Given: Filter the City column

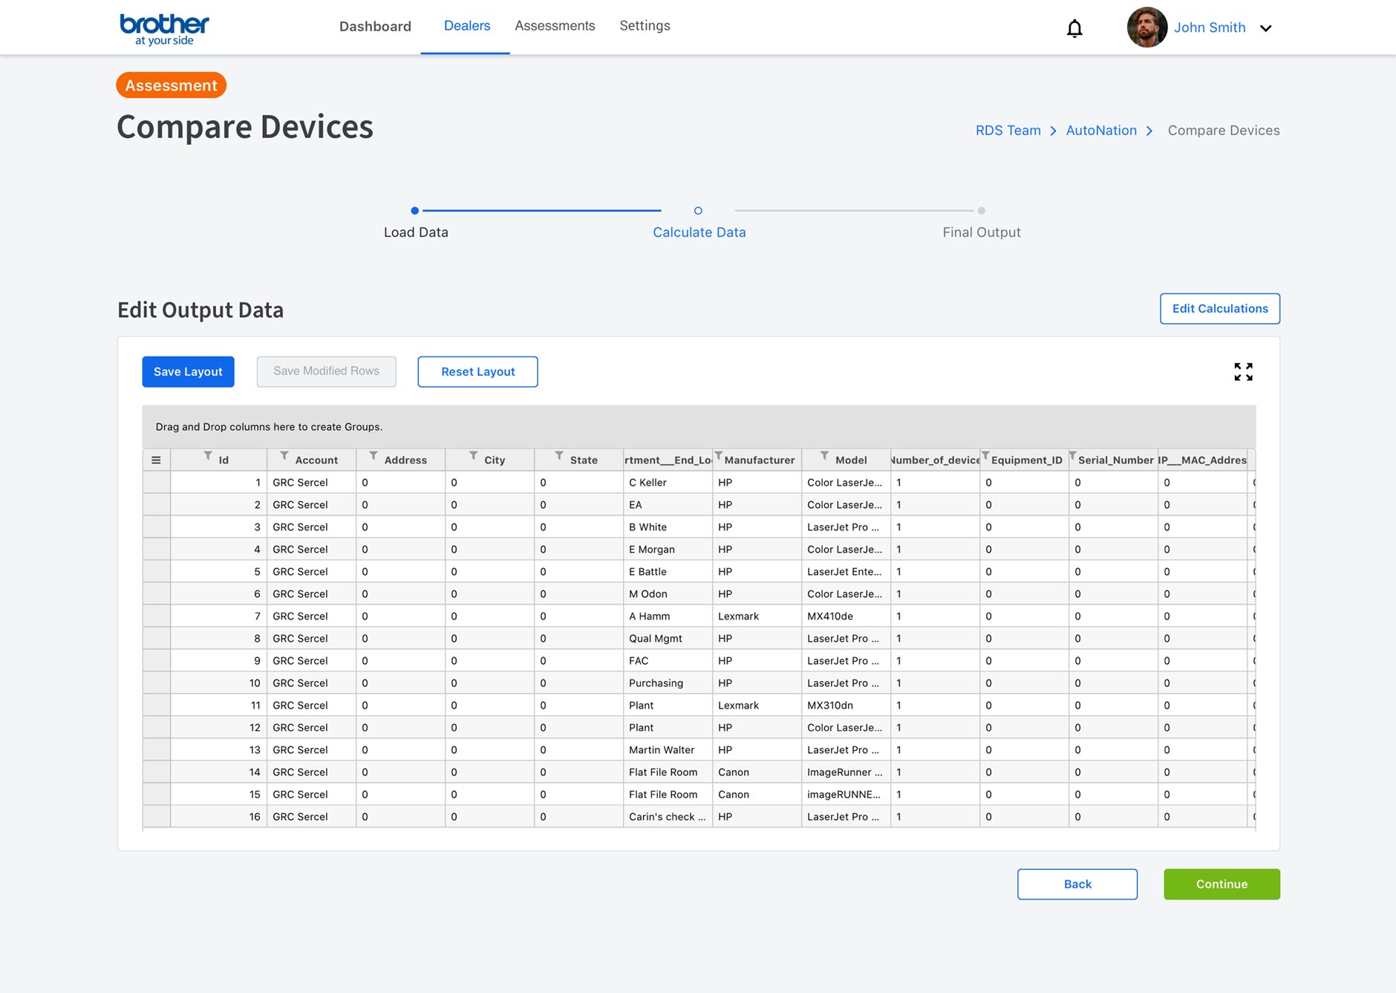Looking at the screenshot, I should (473, 455).
